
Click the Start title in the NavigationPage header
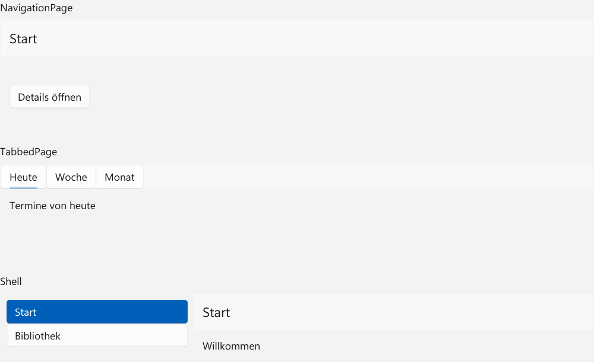click(x=23, y=39)
